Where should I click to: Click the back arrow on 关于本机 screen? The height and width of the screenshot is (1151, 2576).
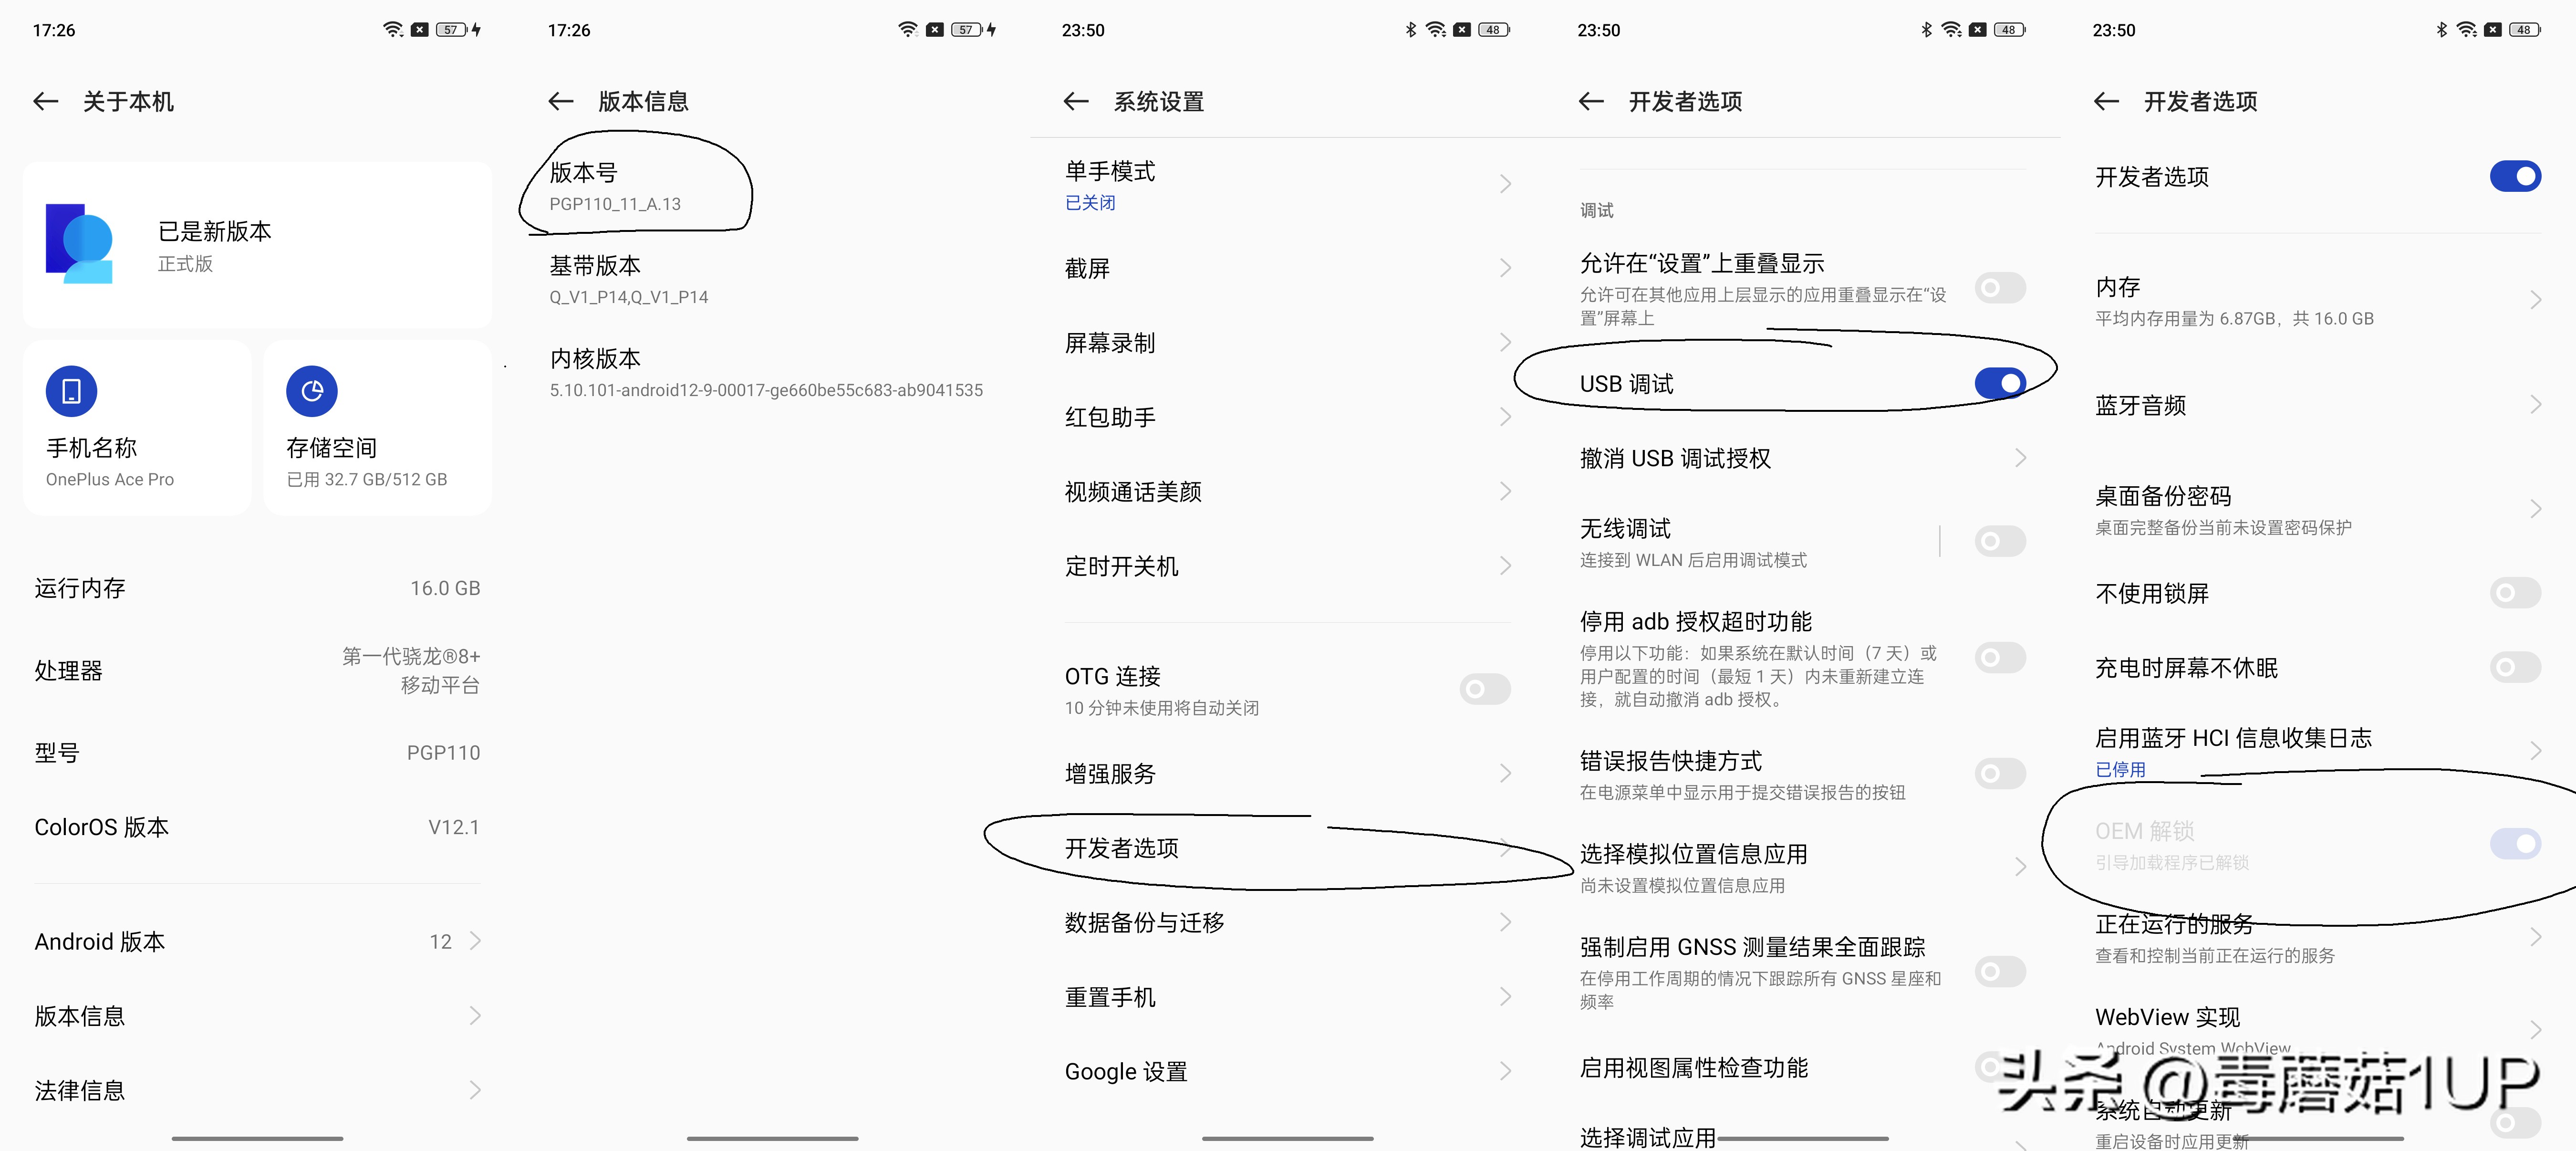(x=45, y=101)
